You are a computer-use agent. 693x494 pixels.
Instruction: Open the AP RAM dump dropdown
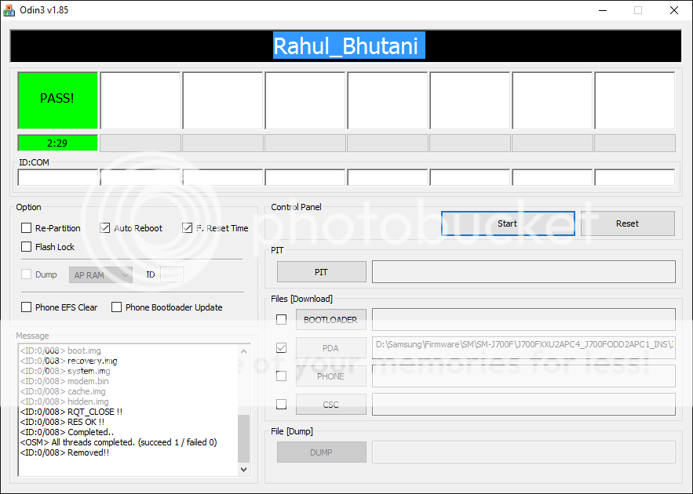[x=100, y=275]
